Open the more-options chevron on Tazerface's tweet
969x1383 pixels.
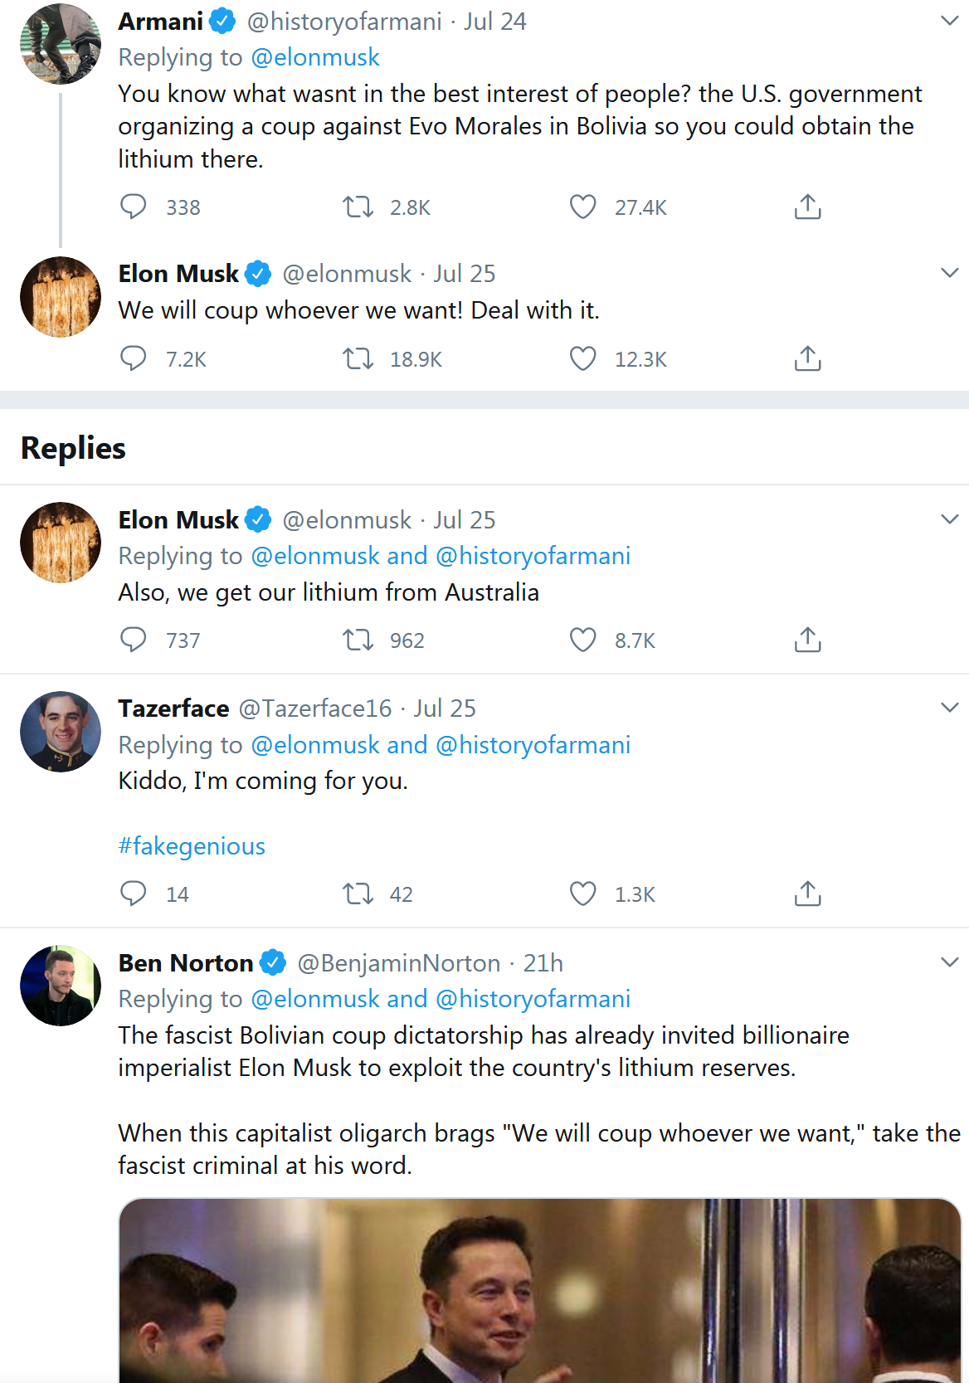pyautogui.click(x=949, y=708)
